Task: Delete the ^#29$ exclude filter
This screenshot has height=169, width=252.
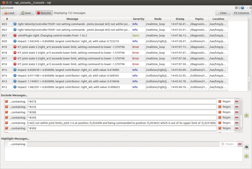Action: click(x=237, y=118)
